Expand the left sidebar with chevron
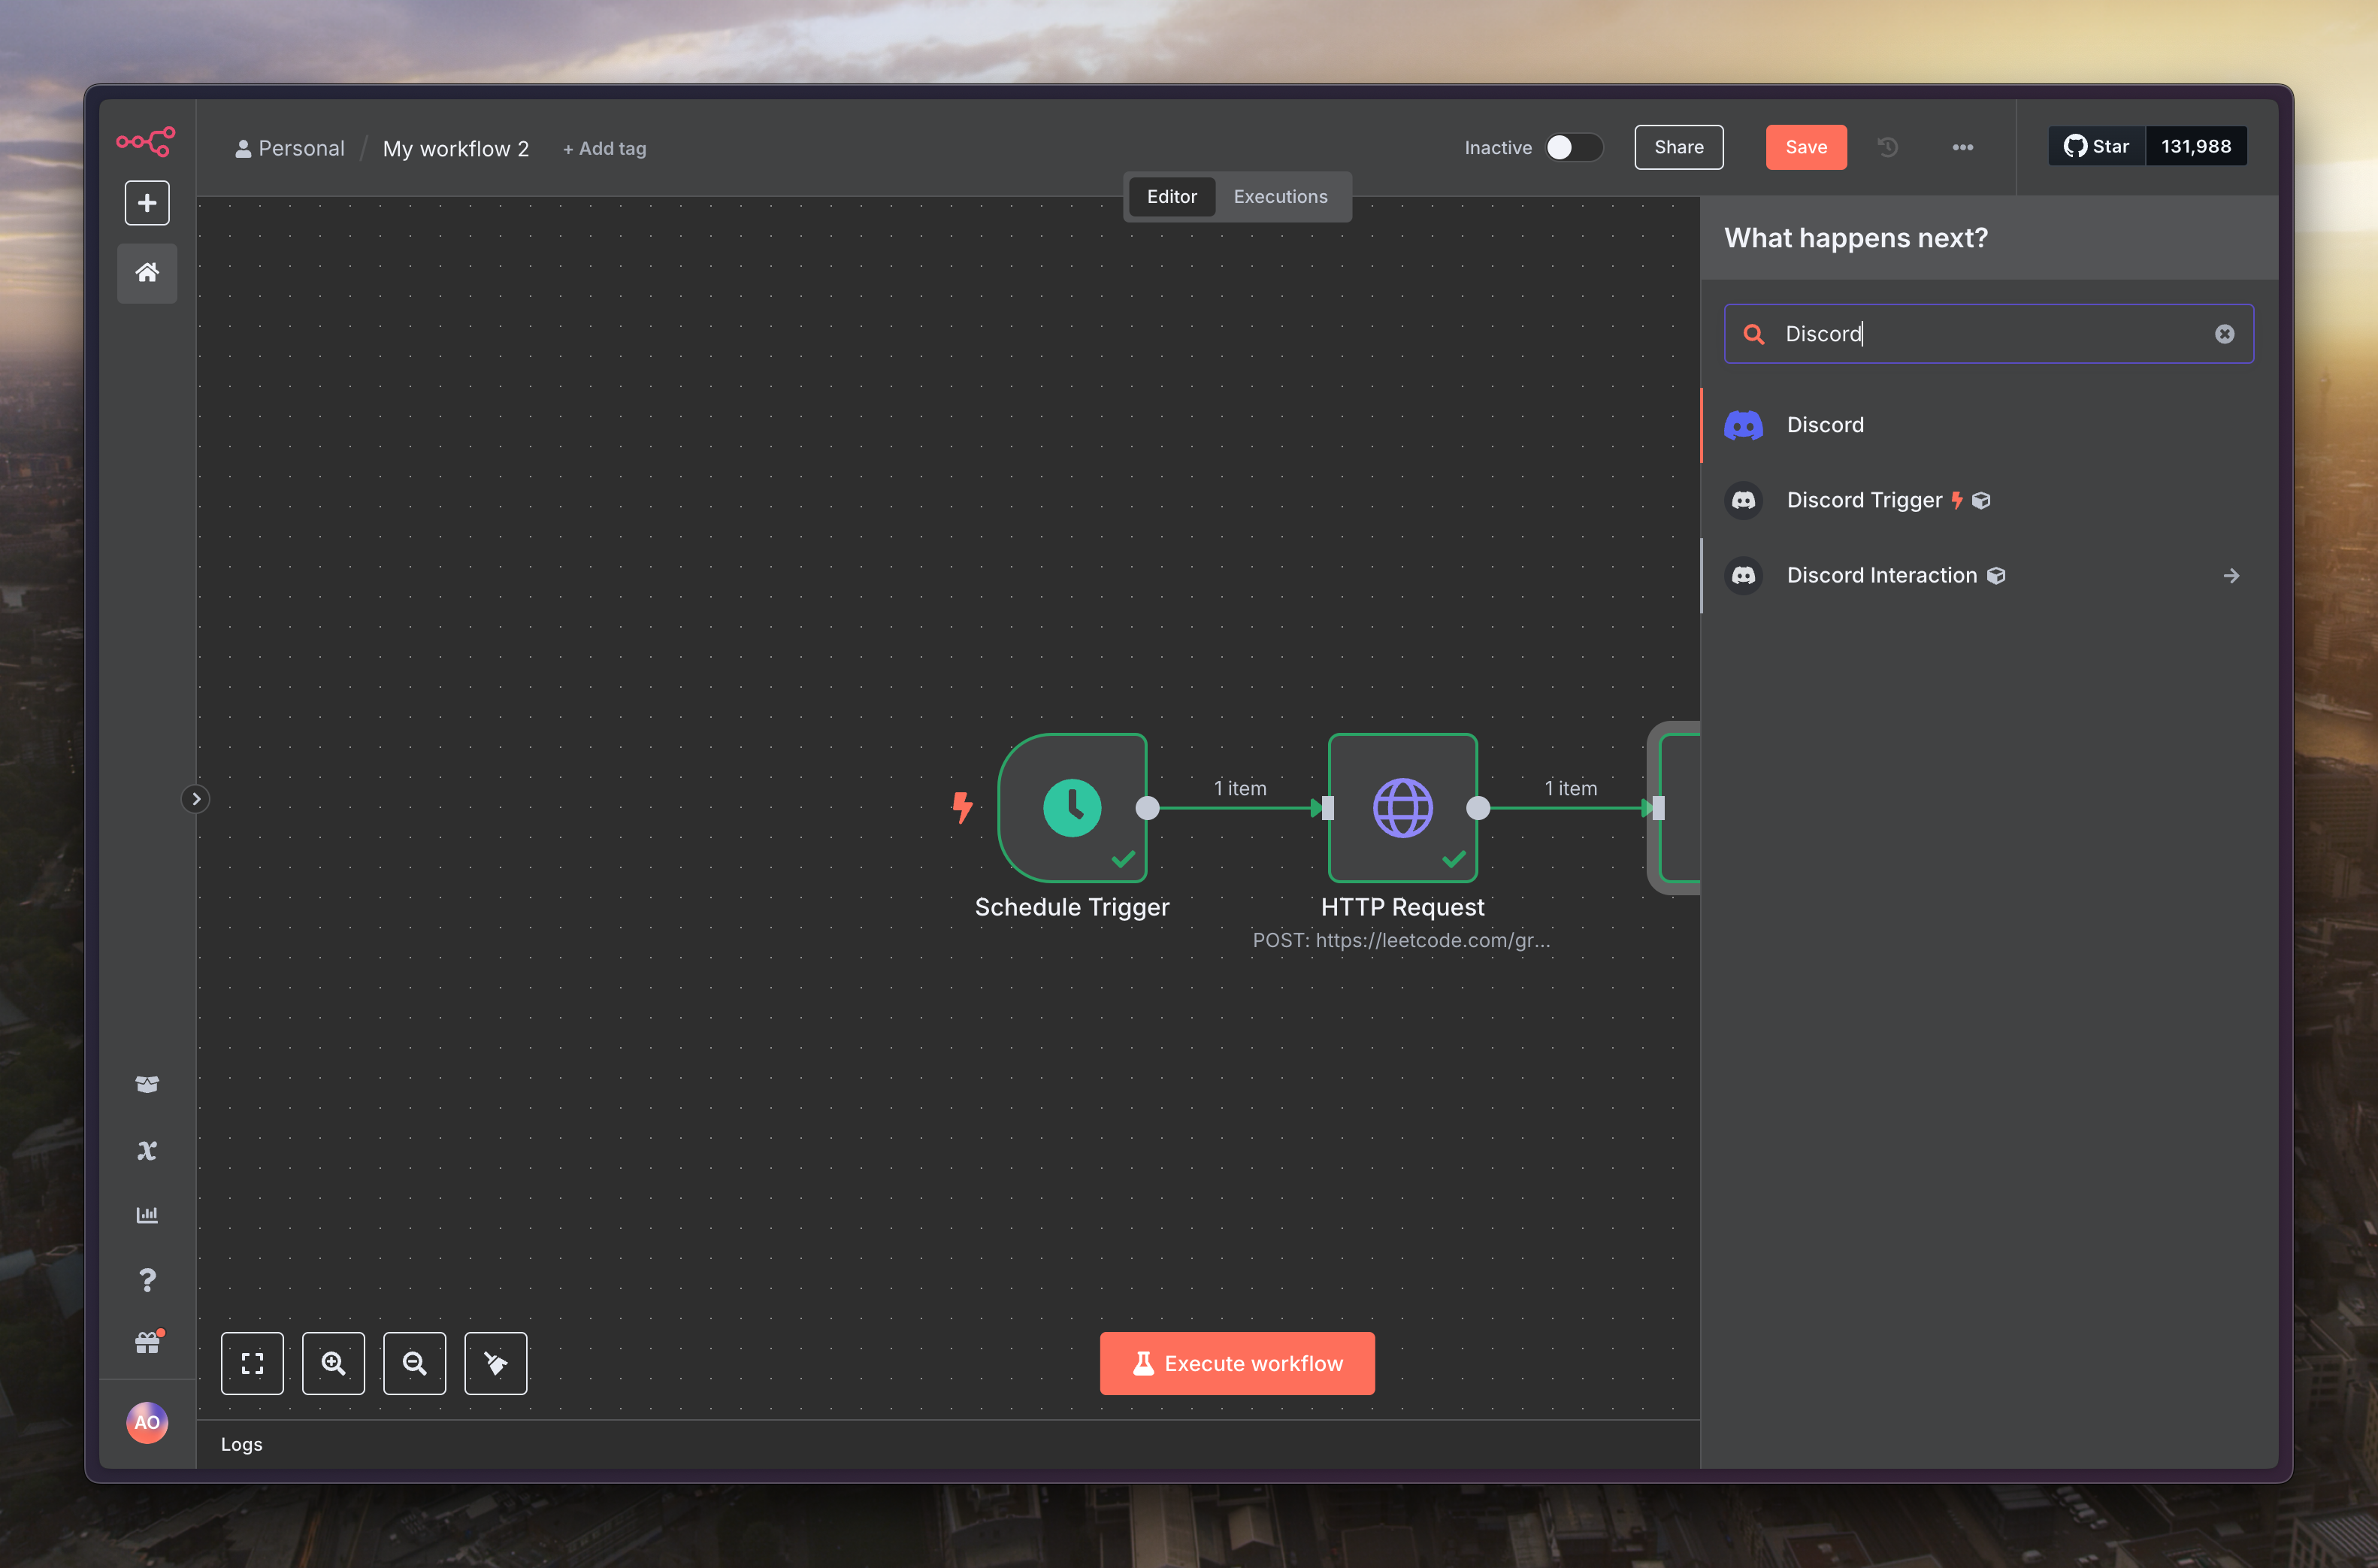2378x1568 pixels. (196, 799)
